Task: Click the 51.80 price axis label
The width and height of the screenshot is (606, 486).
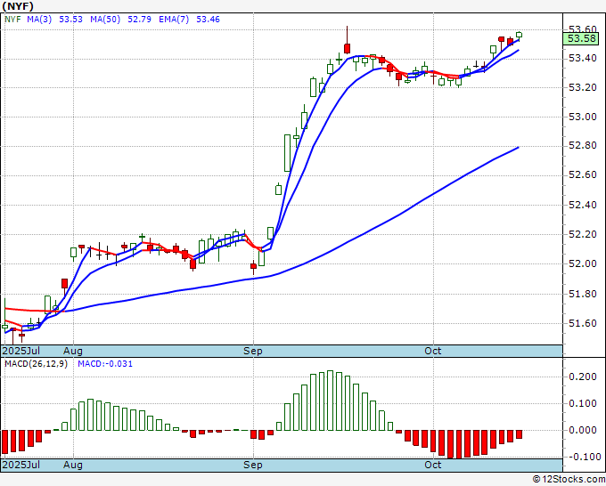Action: coord(583,294)
